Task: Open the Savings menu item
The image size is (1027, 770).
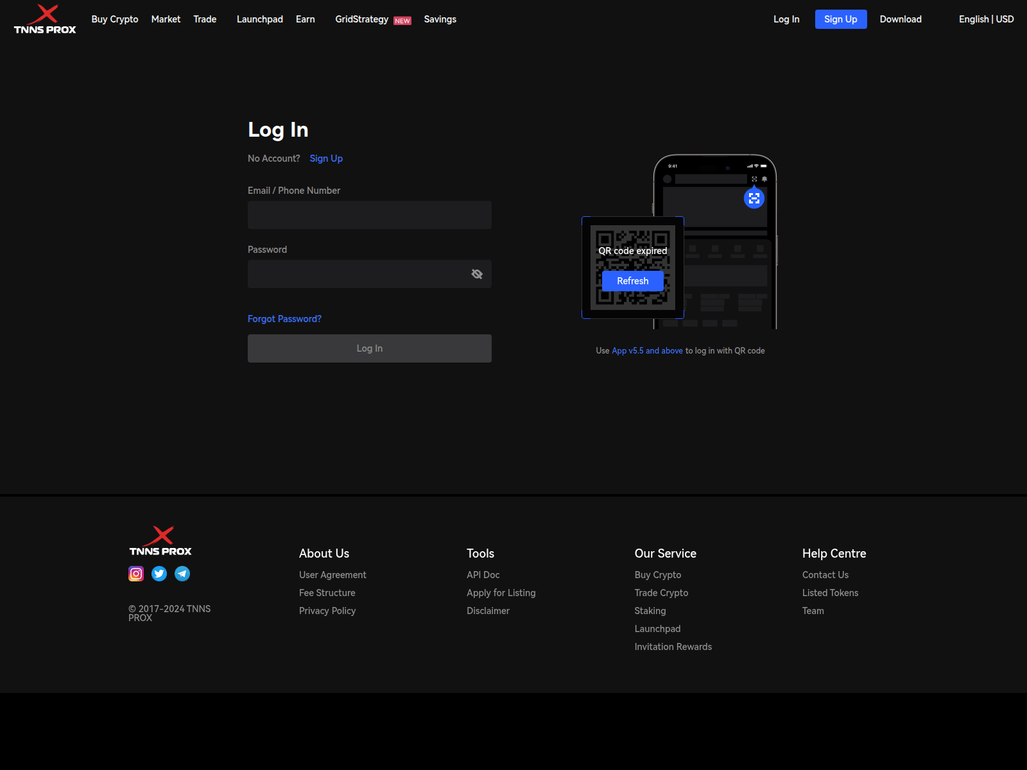Action: tap(440, 19)
